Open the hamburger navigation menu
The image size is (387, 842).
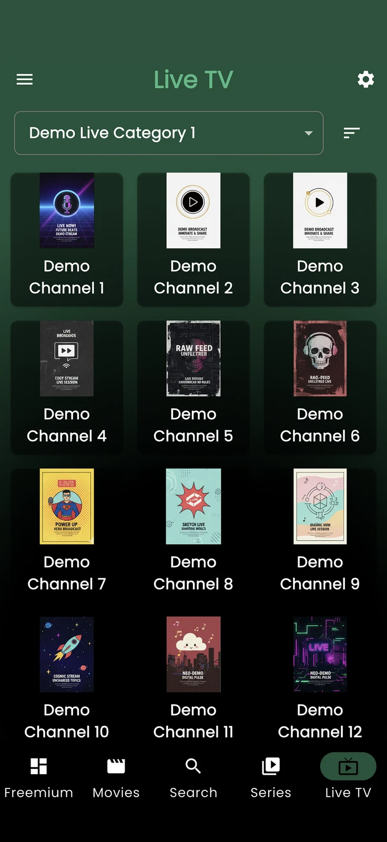pyautogui.click(x=25, y=79)
